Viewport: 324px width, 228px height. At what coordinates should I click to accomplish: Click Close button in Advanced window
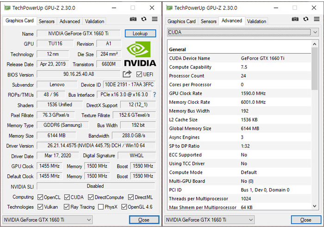[x=306, y=220]
